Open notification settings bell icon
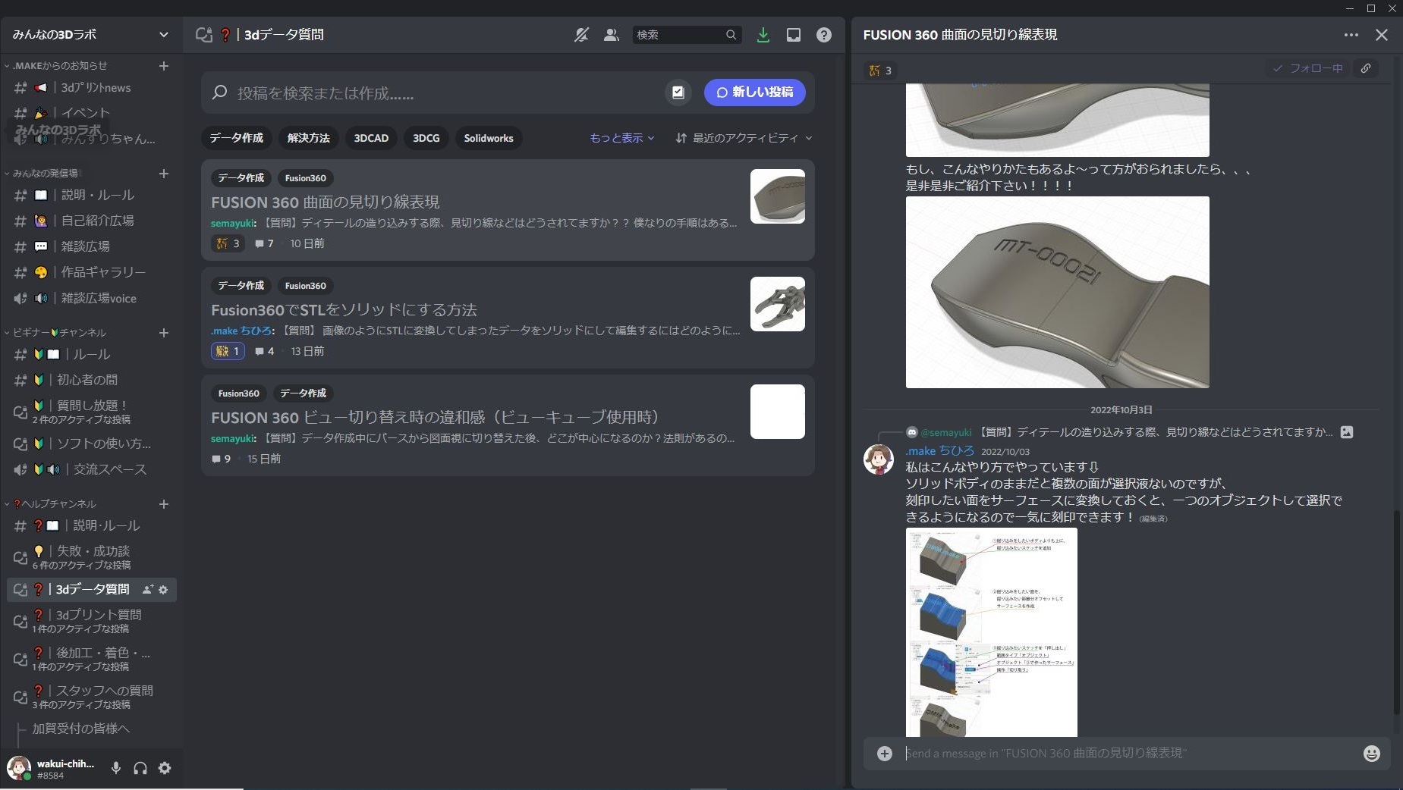 coord(581,35)
